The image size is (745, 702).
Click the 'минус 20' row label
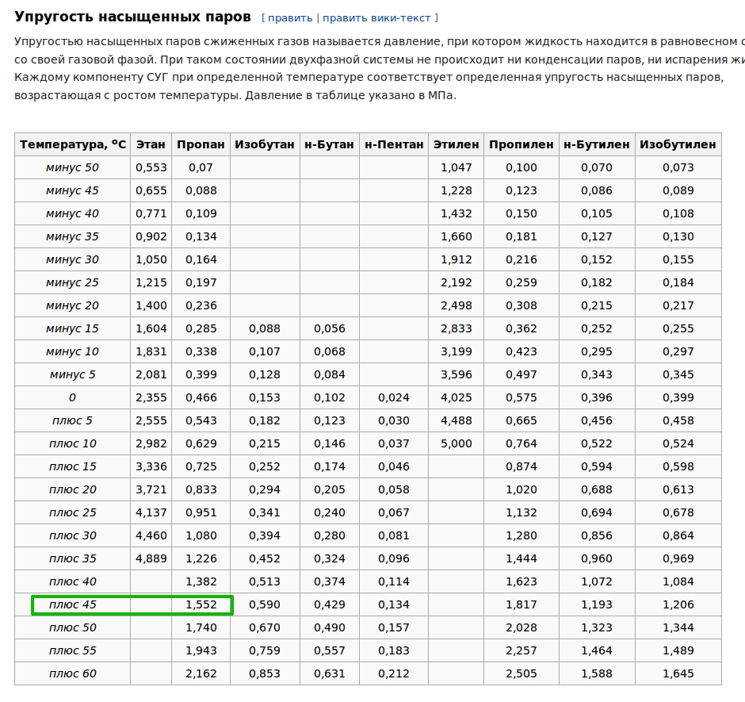[x=72, y=305]
